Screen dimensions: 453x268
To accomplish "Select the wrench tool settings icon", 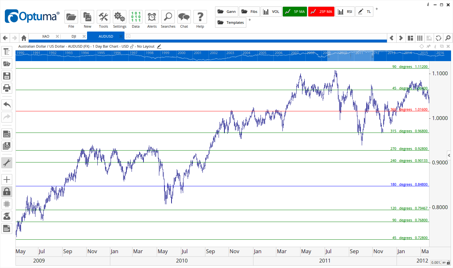I will click(x=7, y=163).
